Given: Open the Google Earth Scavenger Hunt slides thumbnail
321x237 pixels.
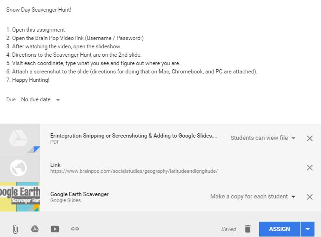Looking at the screenshot, I should 20,197.
